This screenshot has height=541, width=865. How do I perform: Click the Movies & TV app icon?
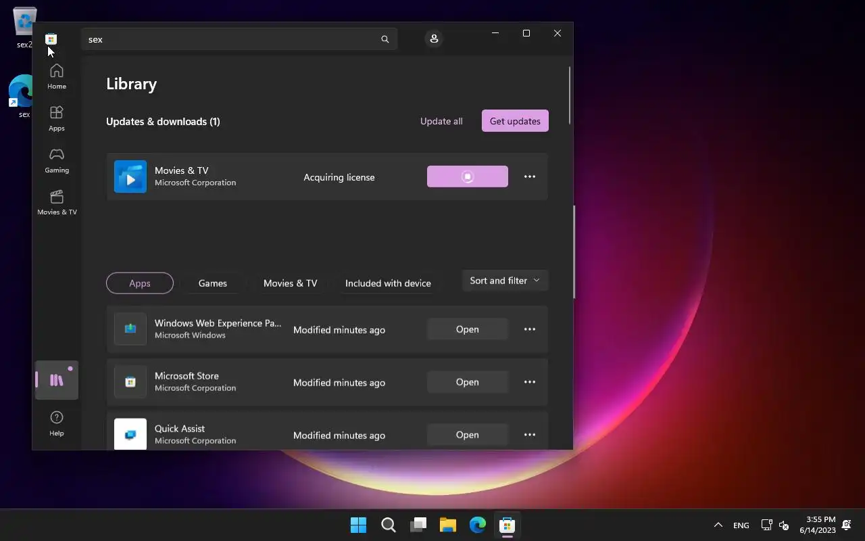(130, 177)
